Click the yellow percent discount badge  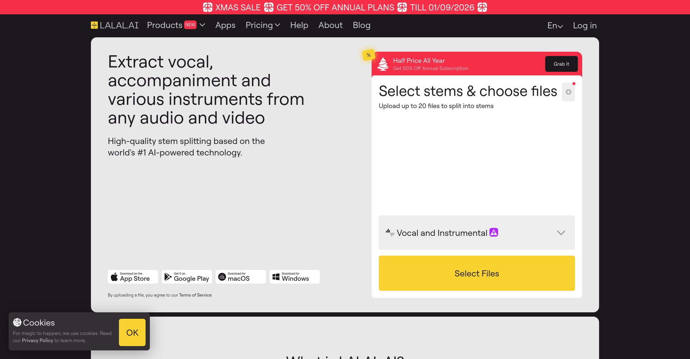click(x=368, y=55)
